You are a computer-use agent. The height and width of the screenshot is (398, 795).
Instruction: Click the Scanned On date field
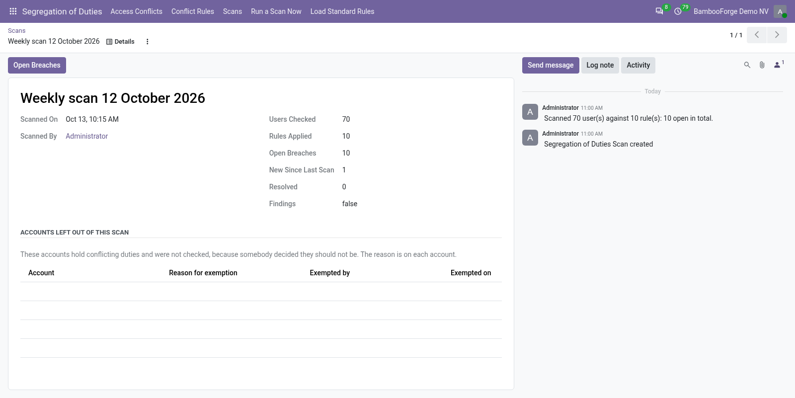pos(92,119)
